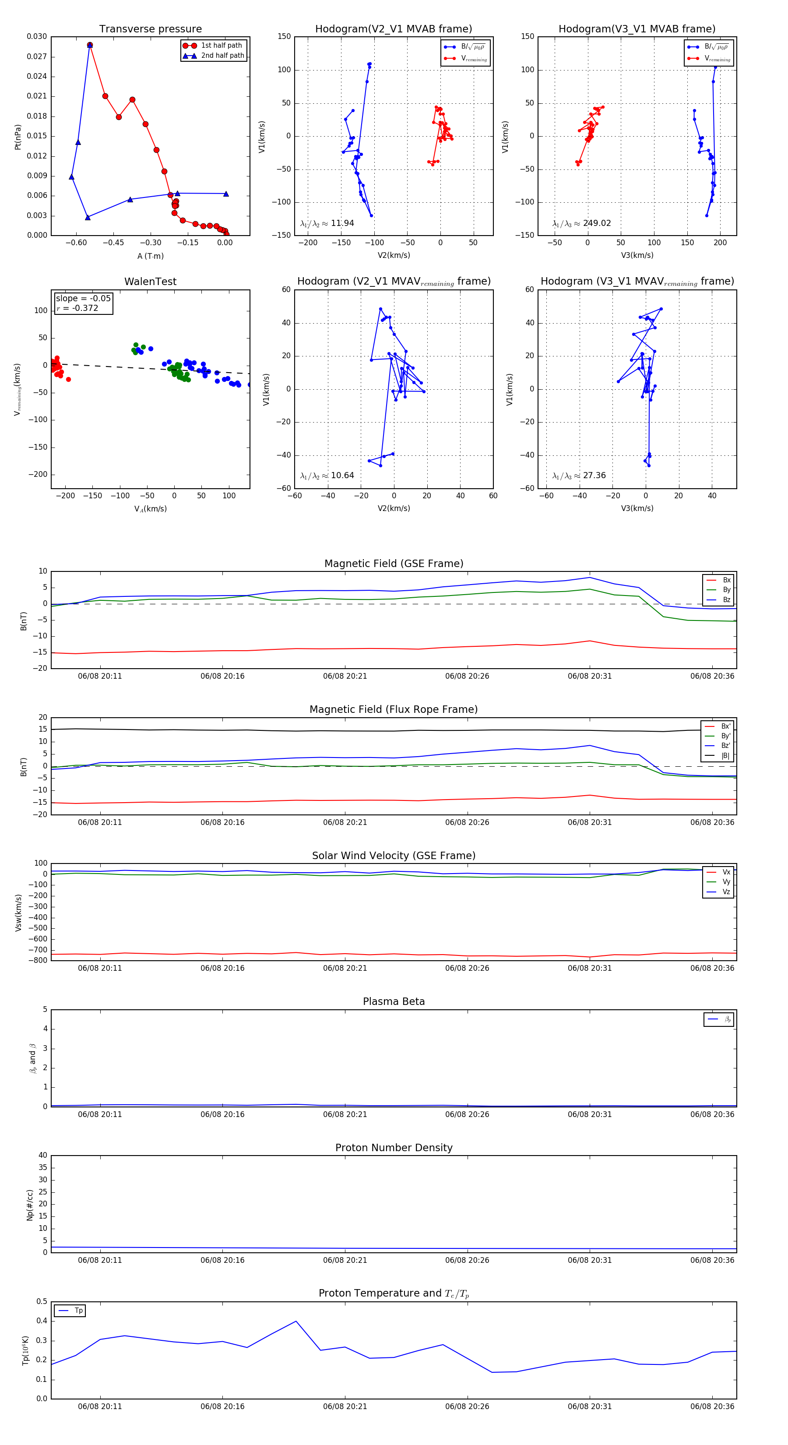Click the 'Transverse pressure' plot title
788x1445 pixels.
150,29
